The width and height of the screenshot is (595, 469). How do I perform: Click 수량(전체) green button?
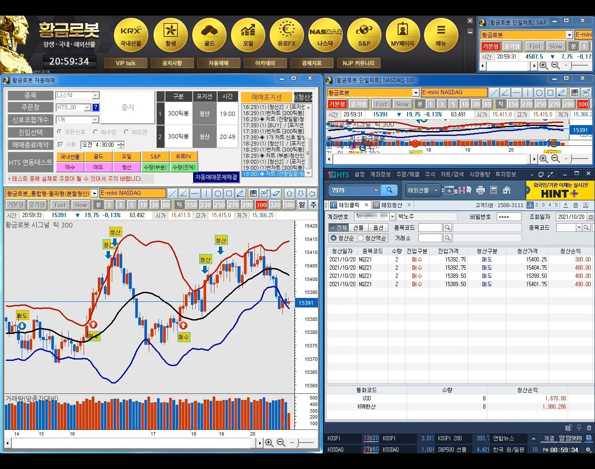click(184, 167)
